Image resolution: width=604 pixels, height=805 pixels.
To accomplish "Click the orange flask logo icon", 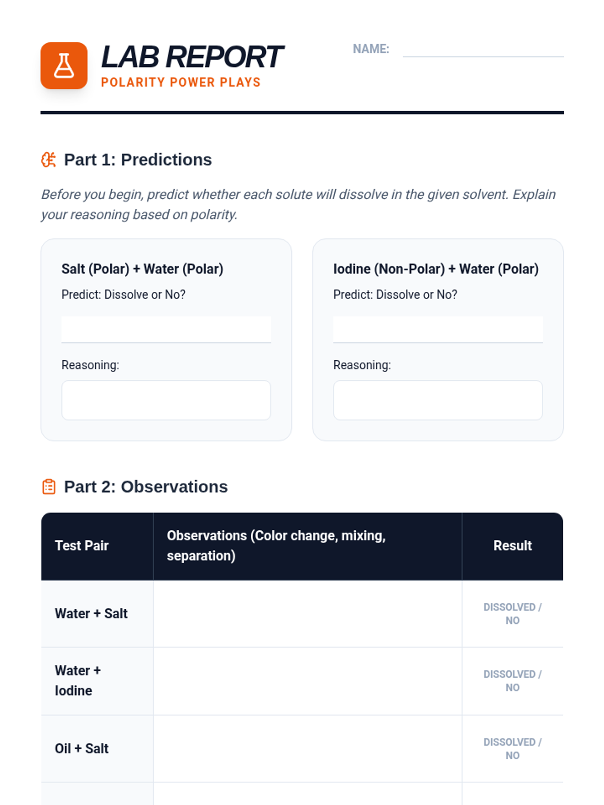I will click(x=64, y=66).
